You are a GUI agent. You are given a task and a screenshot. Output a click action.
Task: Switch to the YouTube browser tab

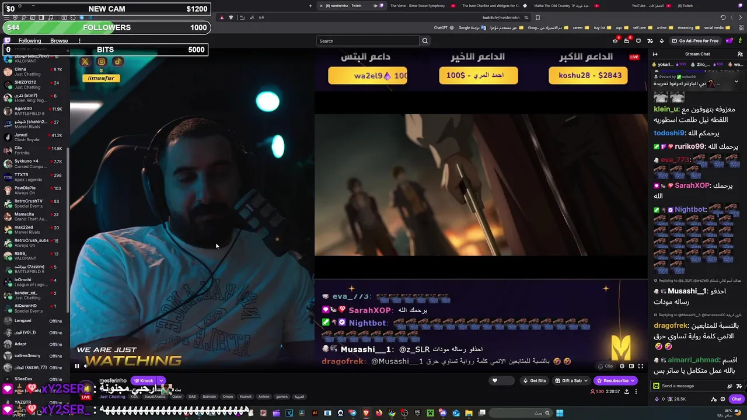[650, 6]
